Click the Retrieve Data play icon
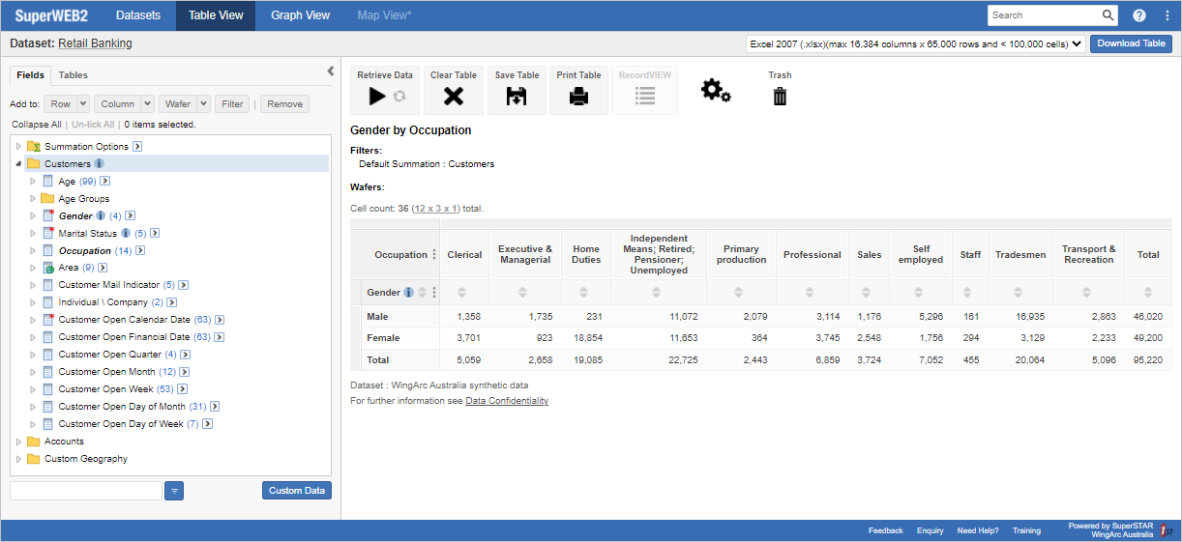 [377, 96]
